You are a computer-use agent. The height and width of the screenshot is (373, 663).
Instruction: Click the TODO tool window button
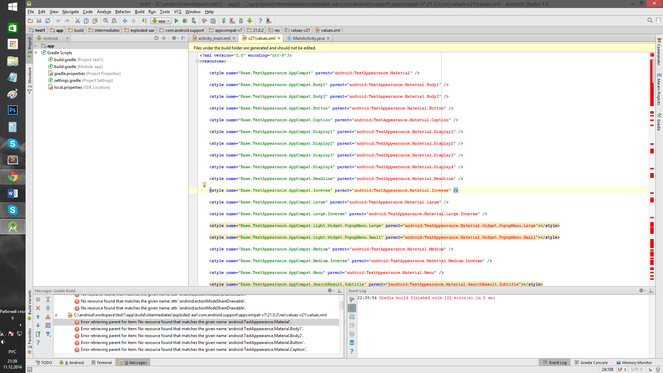point(44,363)
